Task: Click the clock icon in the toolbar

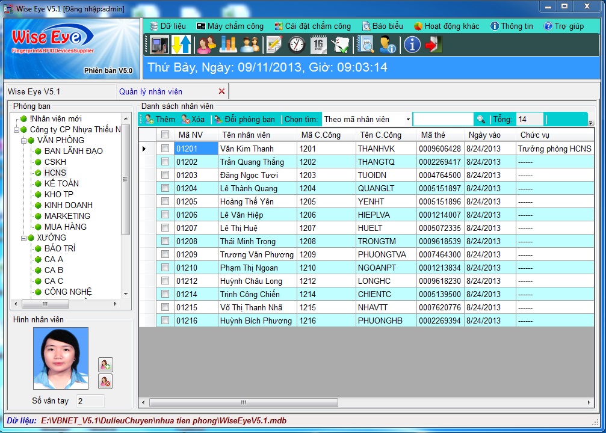Action: tap(297, 45)
